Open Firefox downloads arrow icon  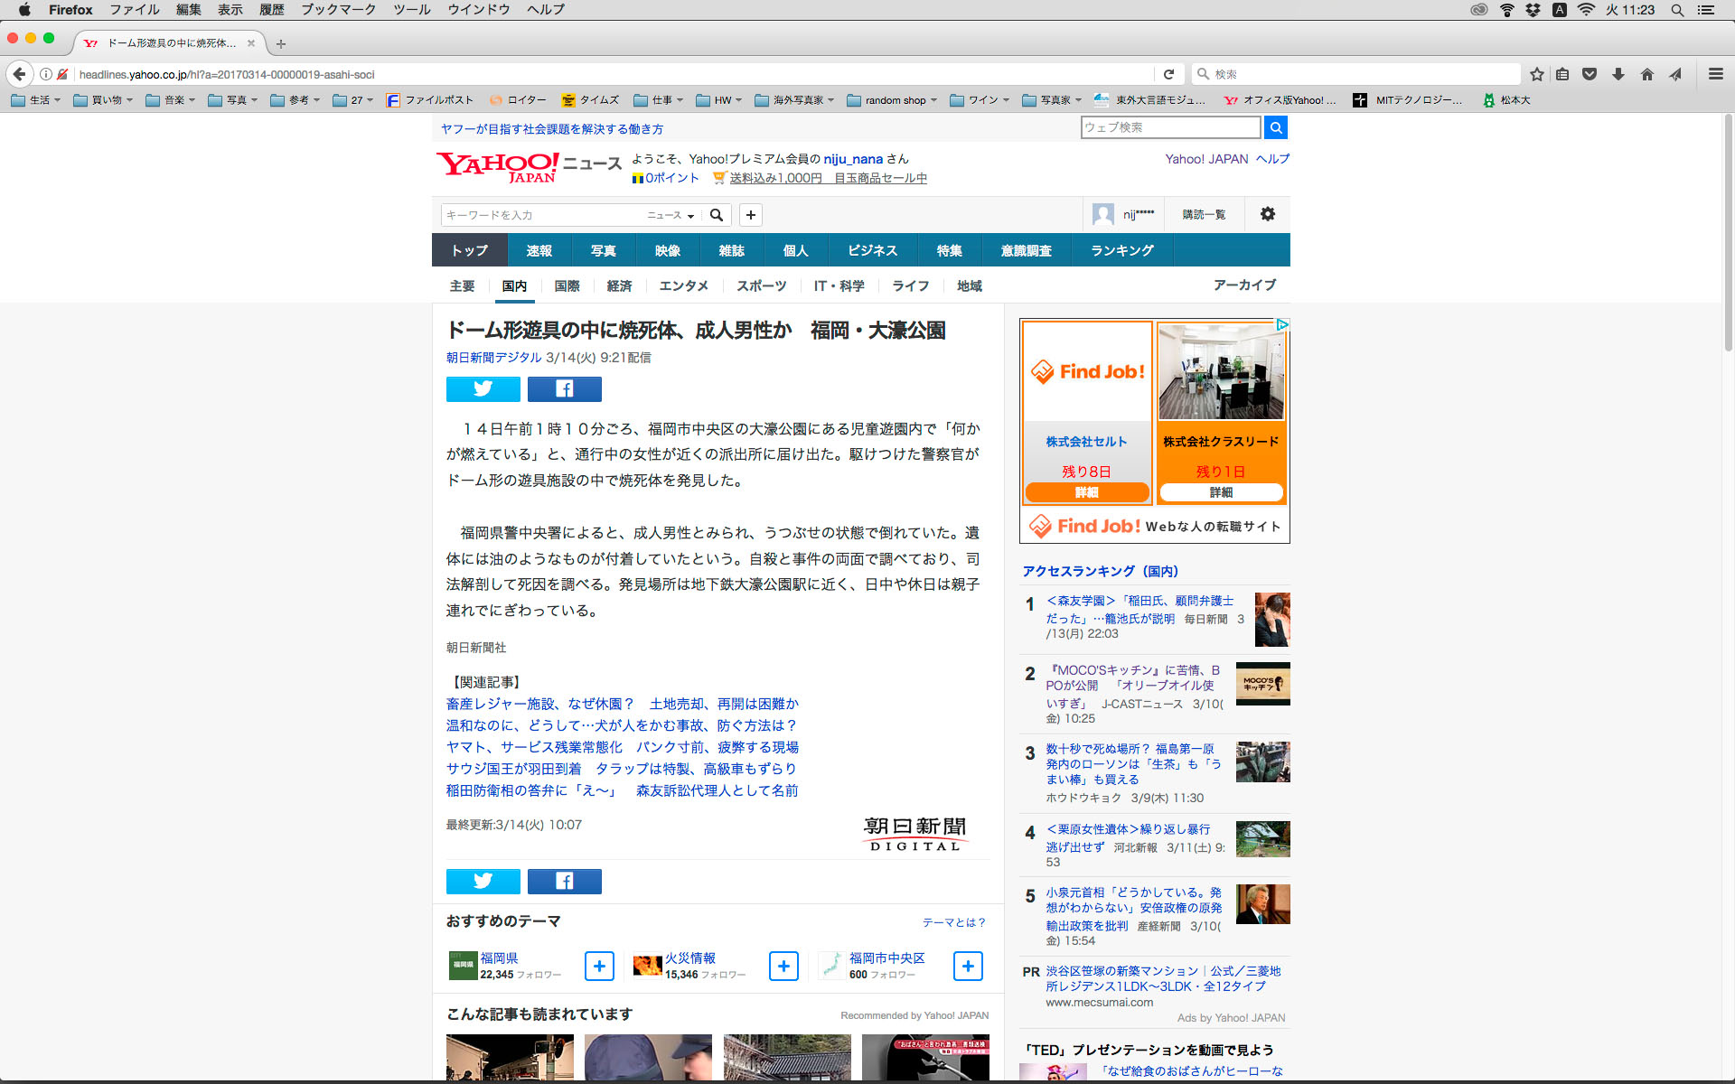point(1618,74)
